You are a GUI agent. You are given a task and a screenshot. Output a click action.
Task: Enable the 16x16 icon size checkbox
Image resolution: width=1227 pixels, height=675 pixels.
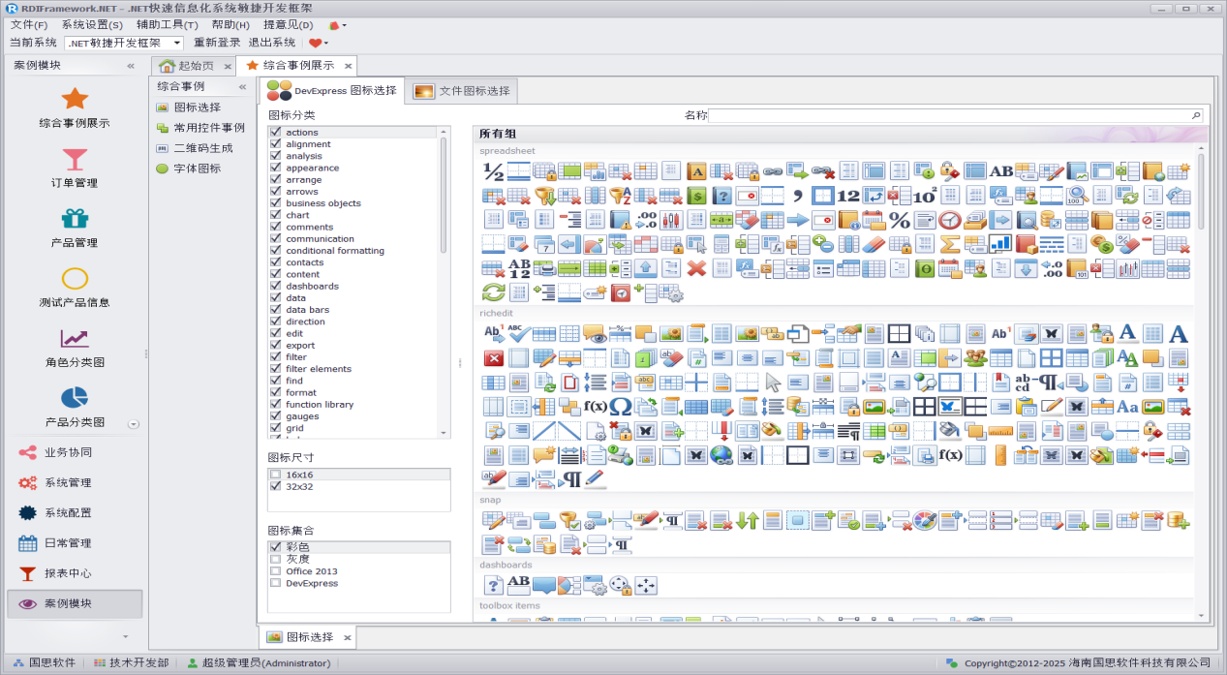point(276,475)
